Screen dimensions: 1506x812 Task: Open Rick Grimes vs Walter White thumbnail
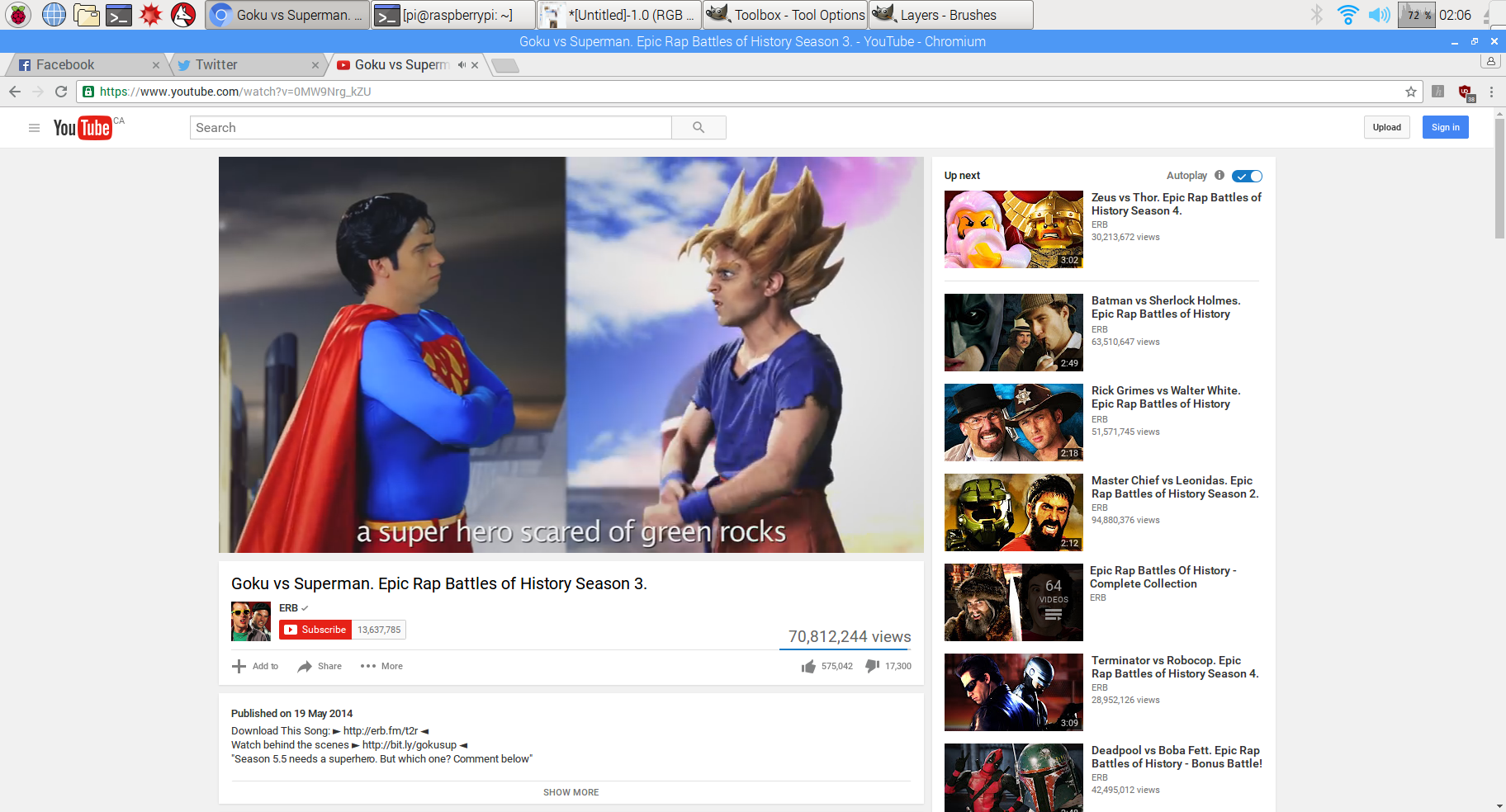tap(1014, 423)
